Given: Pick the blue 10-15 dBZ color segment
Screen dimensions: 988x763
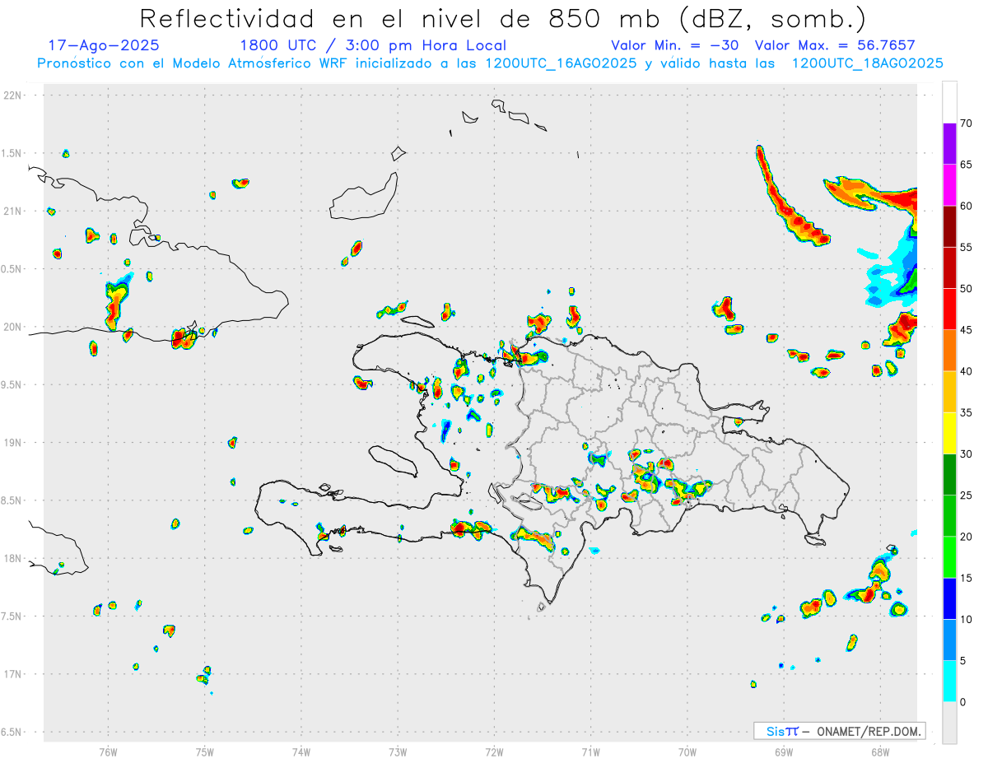Looking at the screenshot, I should tap(949, 598).
